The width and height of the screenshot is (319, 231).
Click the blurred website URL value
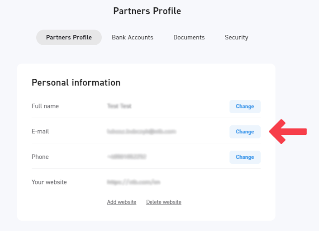(x=134, y=182)
